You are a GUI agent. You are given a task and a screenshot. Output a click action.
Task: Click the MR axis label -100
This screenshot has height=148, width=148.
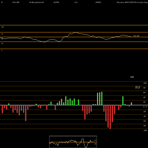[145, 131]
